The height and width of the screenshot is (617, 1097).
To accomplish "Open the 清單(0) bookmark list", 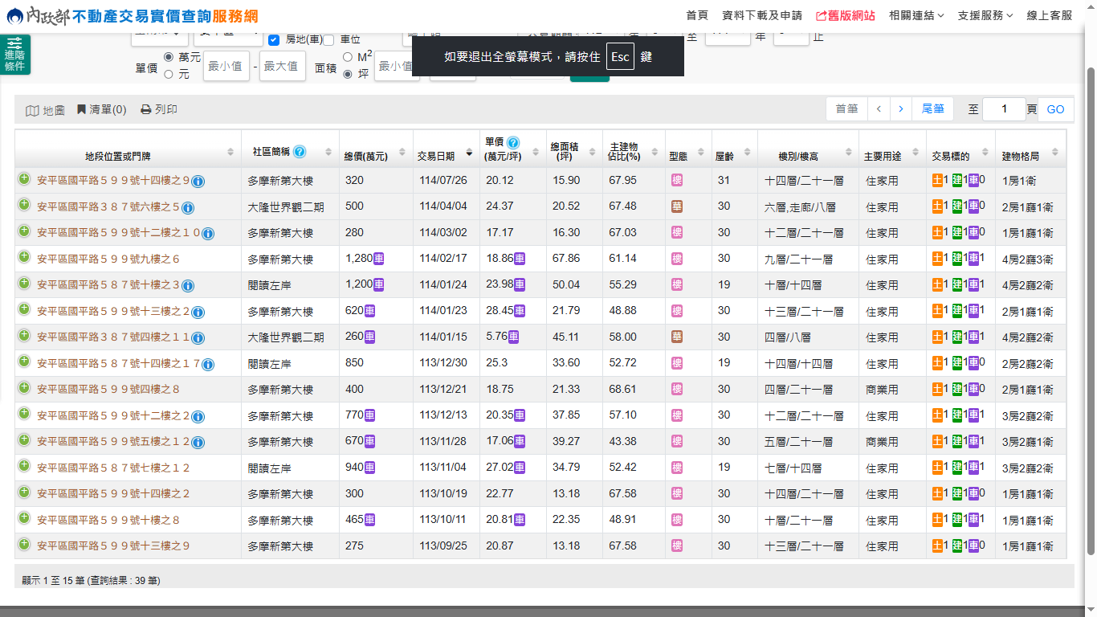I will [101, 110].
